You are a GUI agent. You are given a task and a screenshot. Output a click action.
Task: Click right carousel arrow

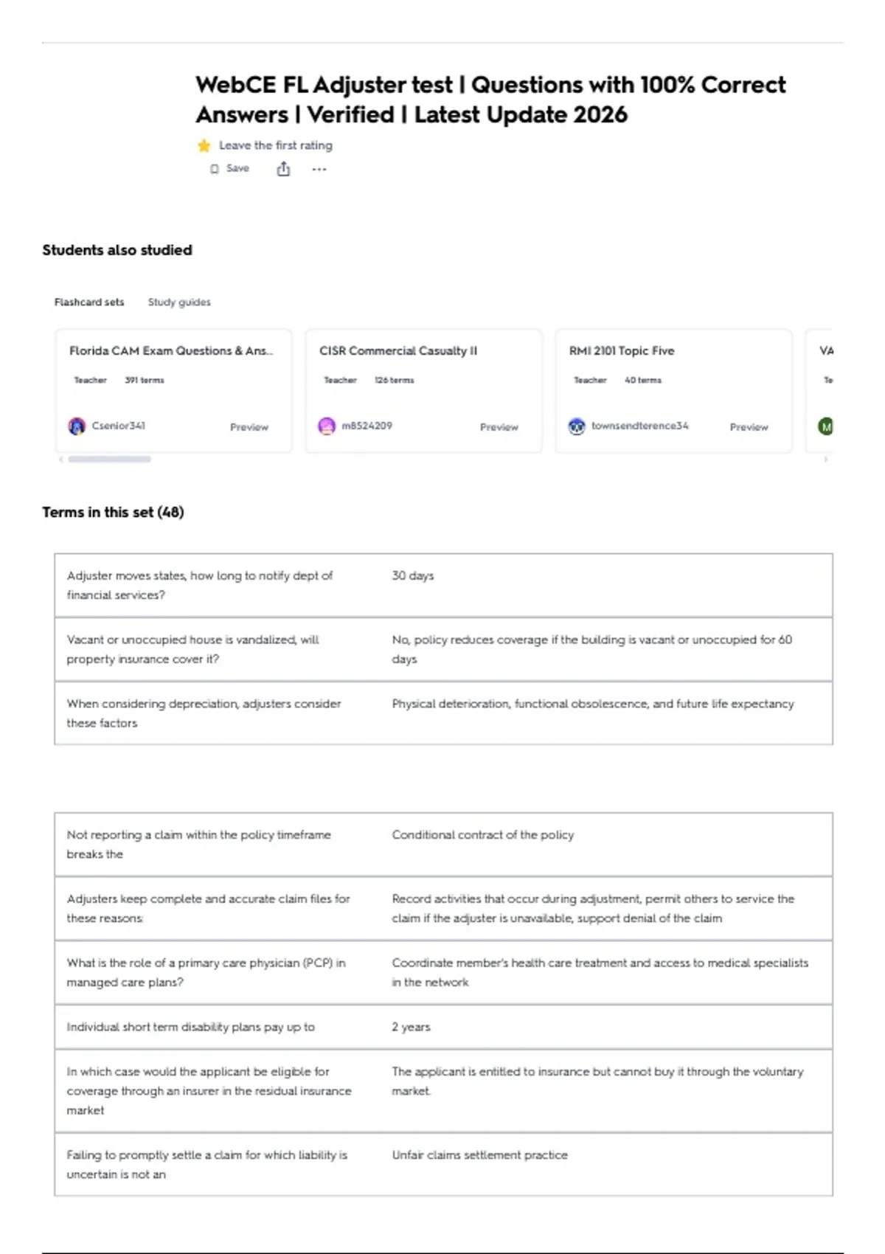pyautogui.click(x=826, y=459)
